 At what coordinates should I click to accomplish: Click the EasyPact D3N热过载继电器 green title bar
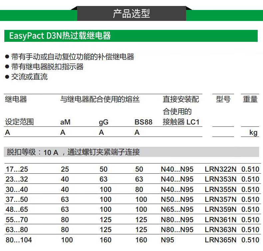coord(131,36)
